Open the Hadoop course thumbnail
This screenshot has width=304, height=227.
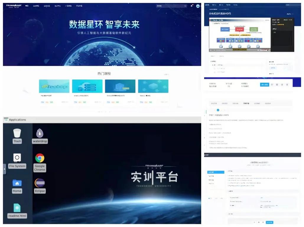click(54, 86)
